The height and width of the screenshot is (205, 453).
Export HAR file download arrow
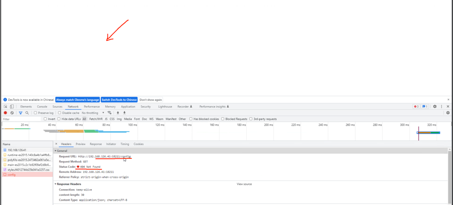(125, 113)
